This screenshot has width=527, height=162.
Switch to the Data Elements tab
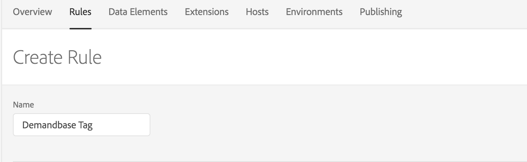[138, 12]
